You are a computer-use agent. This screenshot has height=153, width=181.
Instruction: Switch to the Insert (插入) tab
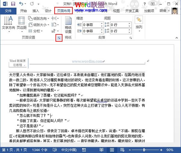tap(36, 11)
